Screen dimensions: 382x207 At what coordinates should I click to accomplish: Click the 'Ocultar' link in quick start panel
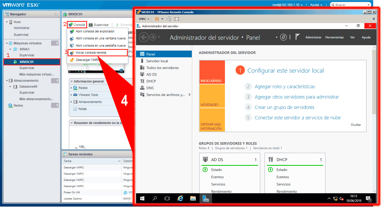tap(356, 125)
